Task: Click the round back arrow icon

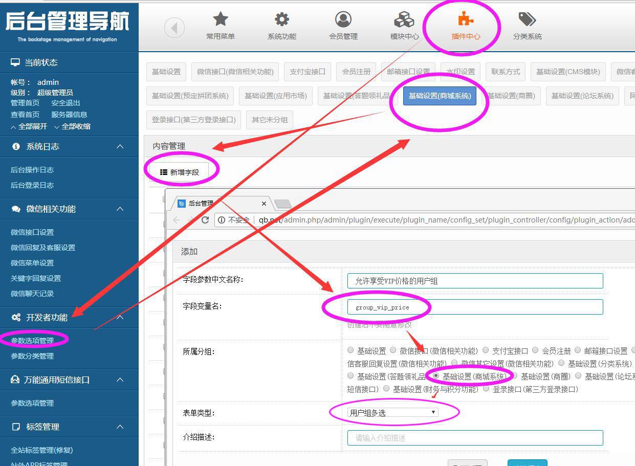Action: pos(174,28)
